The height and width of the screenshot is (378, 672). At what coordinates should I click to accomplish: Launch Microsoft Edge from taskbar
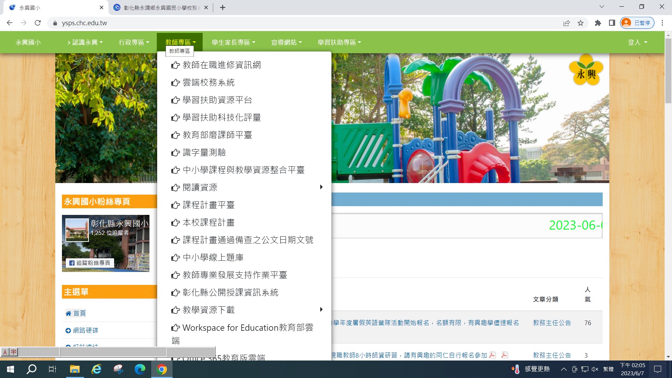point(140,369)
